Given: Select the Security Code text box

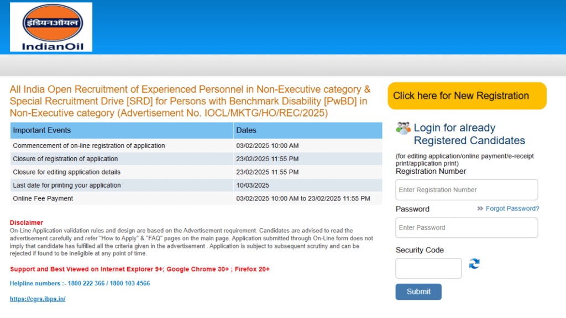Looking at the screenshot, I should [428, 268].
